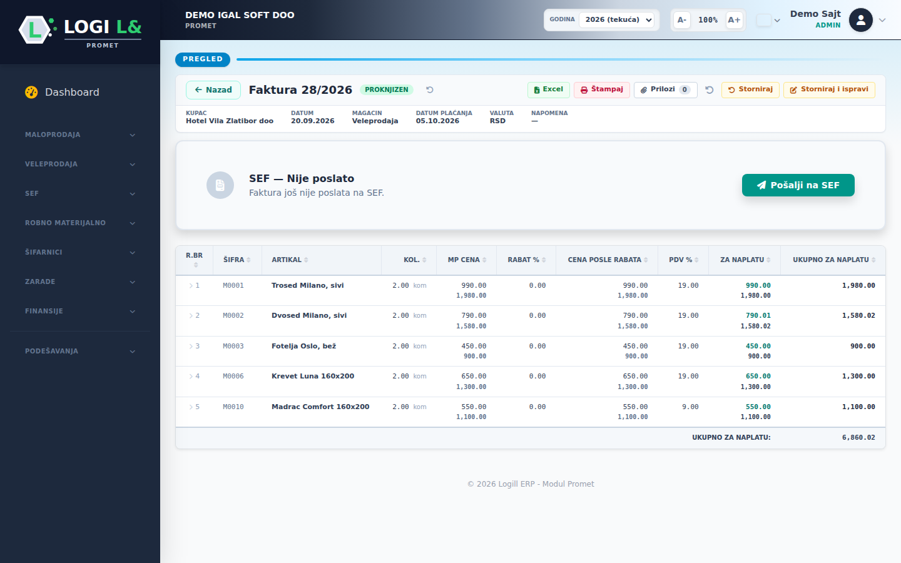Viewport: 901px width, 563px height.
Task: Click the Dvosed Milano, sivi article name
Action: point(309,316)
